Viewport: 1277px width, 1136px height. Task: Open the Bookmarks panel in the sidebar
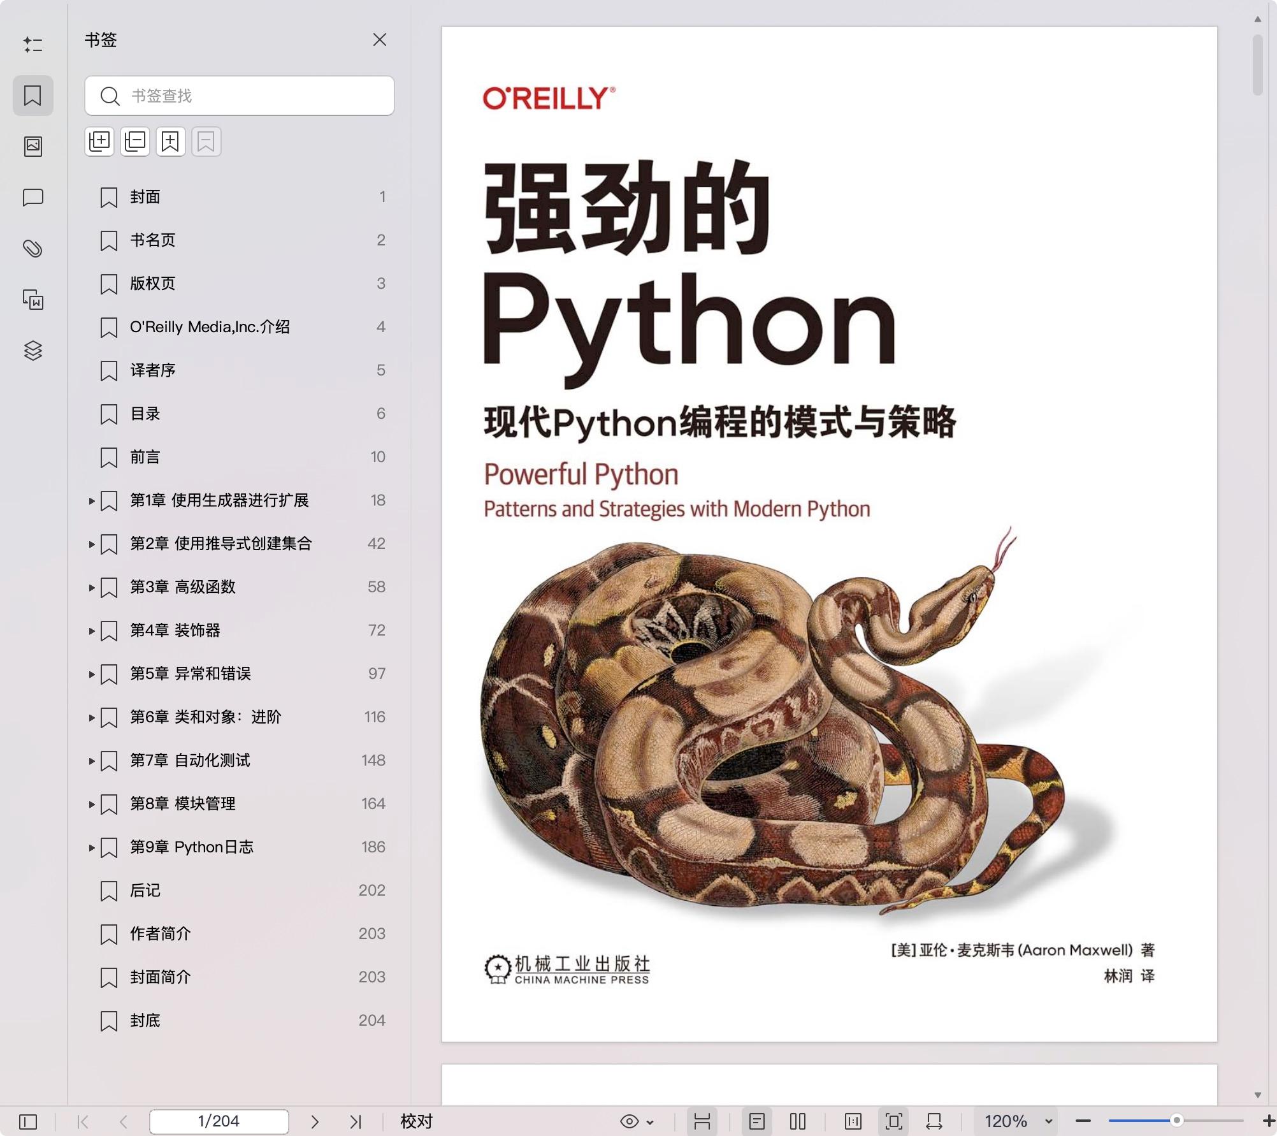33,96
